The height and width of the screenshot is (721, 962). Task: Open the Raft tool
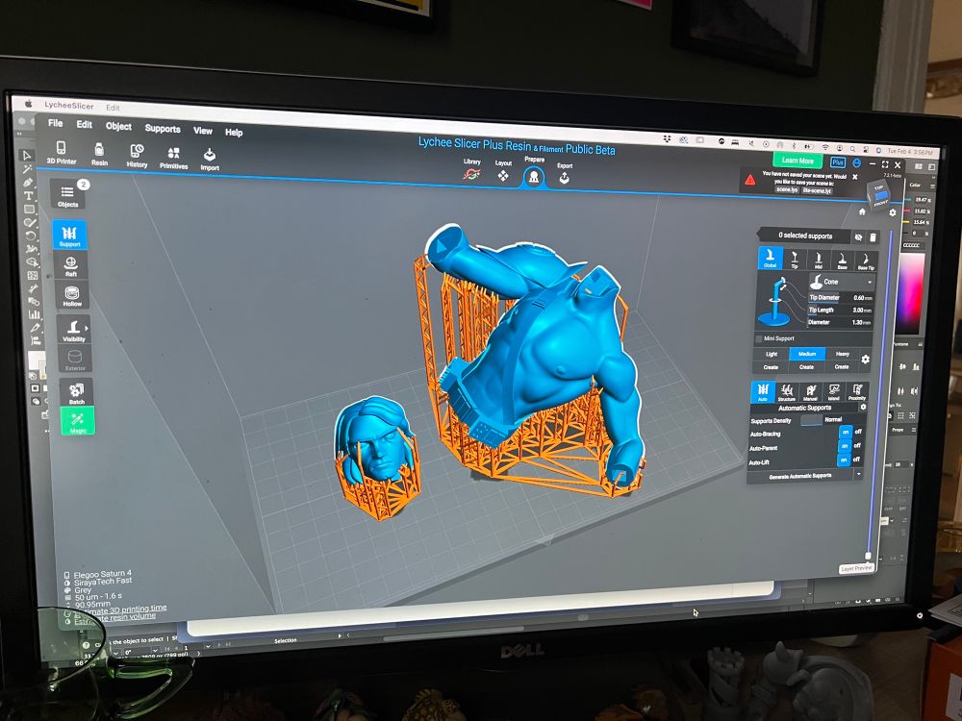click(x=71, y=266)
